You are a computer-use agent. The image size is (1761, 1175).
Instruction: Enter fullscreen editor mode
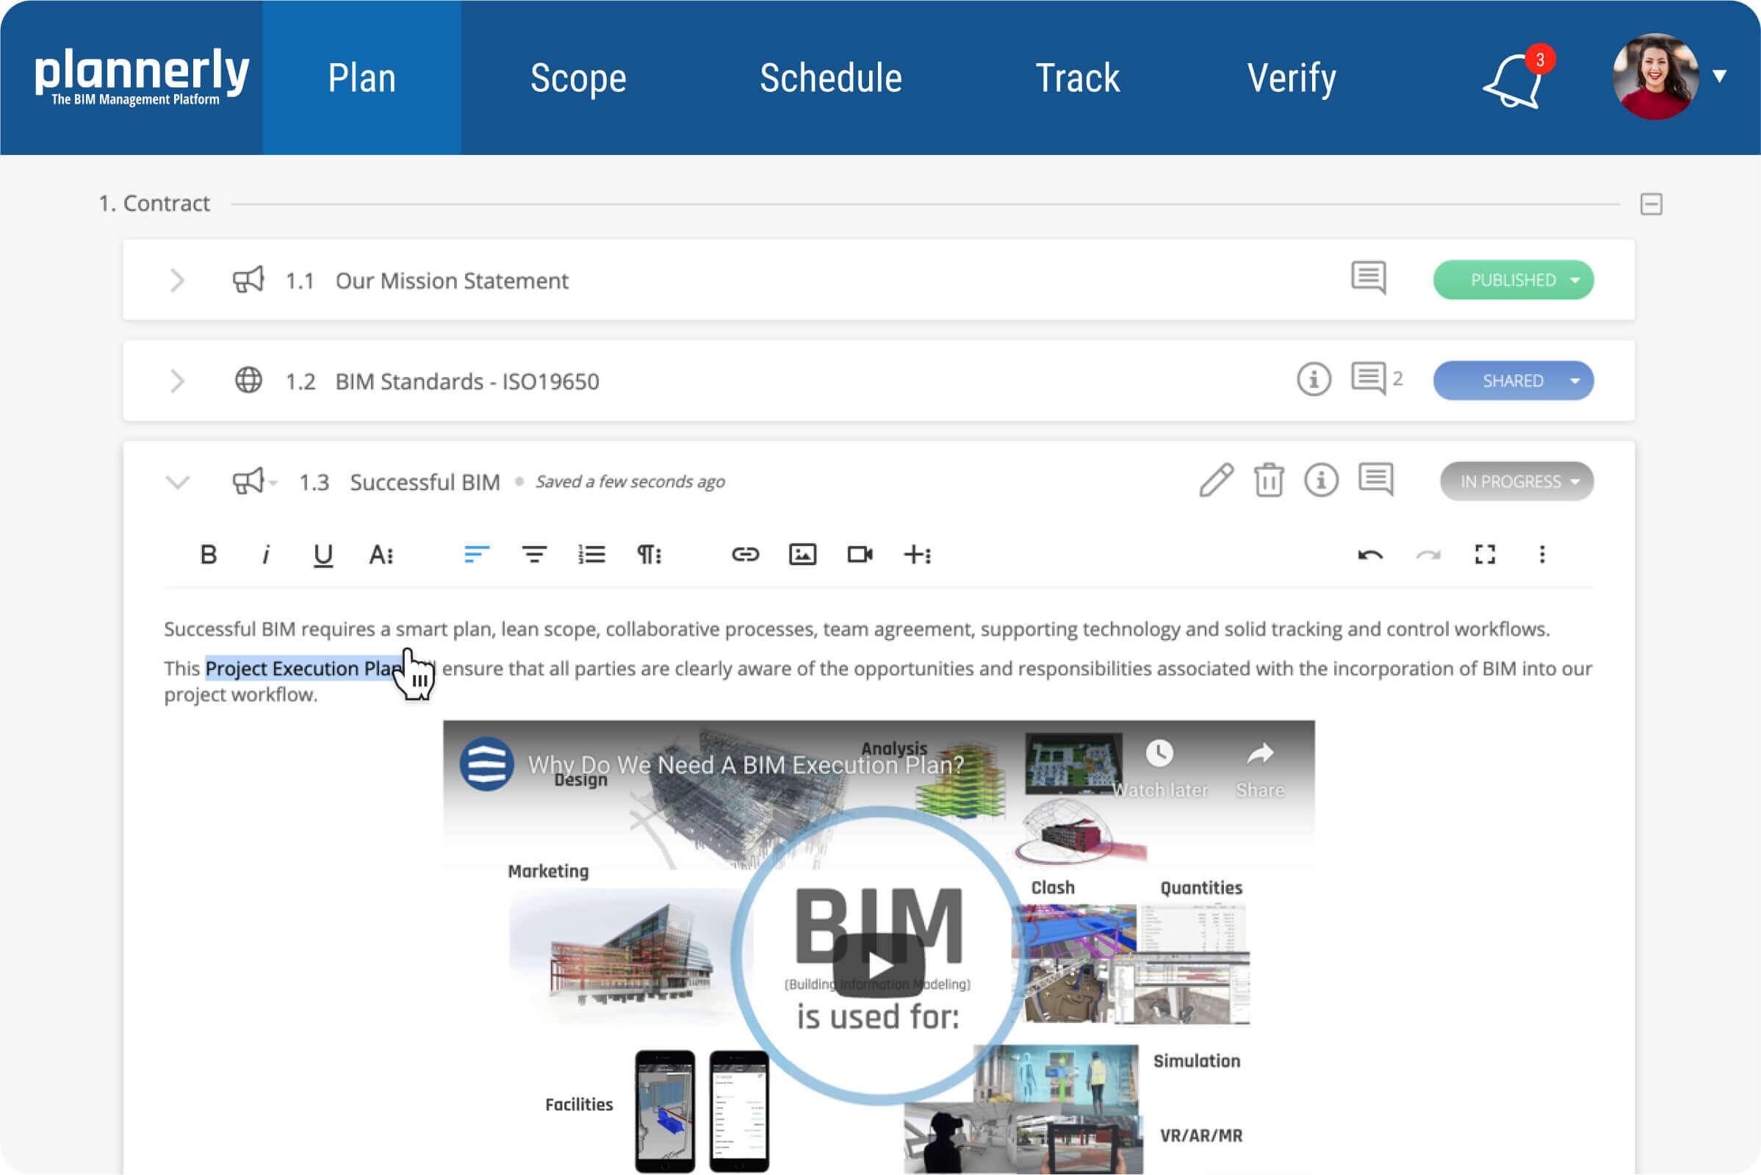click(x=1485, y=555)
